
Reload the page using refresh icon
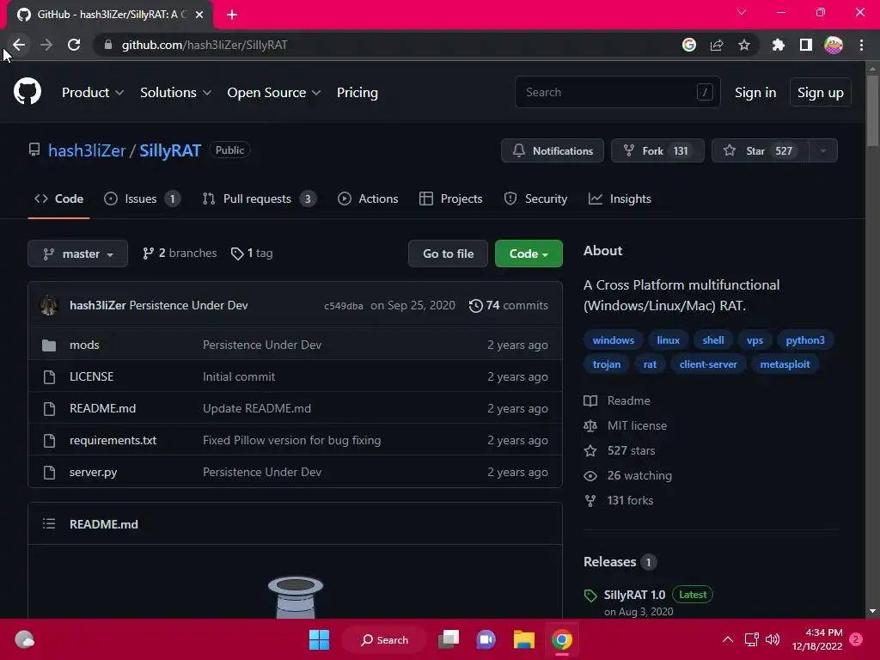(x=74, y=45)
